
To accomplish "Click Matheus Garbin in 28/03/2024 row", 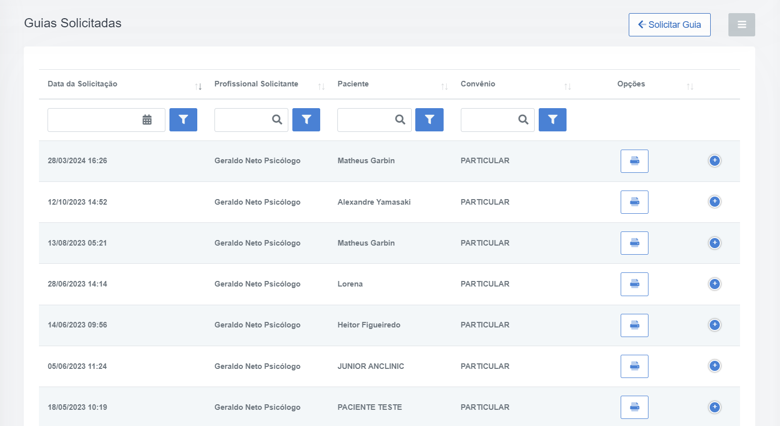I will point(366,161).
